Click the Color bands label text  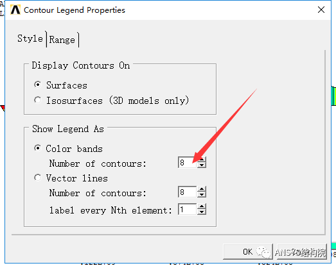coord(74,149)
